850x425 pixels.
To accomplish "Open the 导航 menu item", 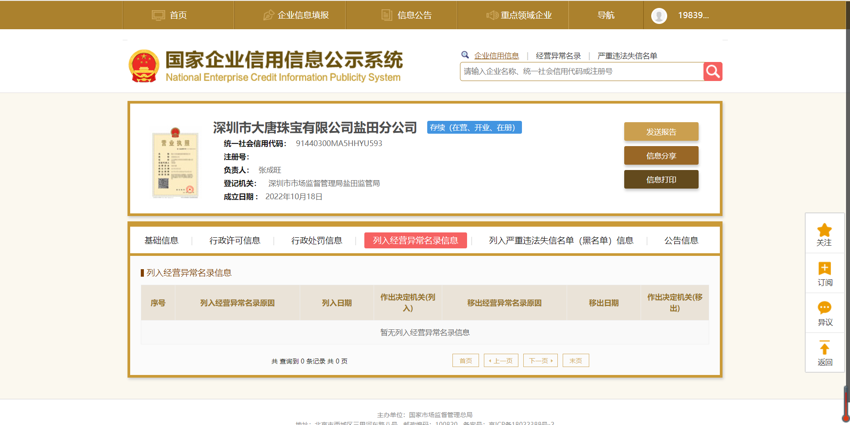I will 606,15.
